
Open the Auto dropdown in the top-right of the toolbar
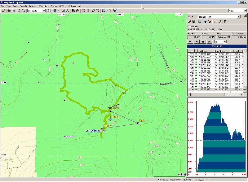[245, 11]
